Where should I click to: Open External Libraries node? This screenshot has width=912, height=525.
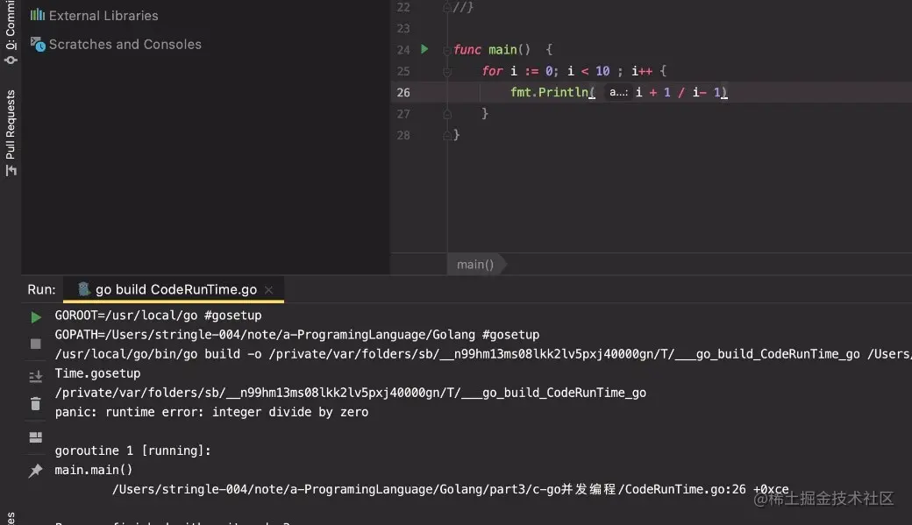[94, 16]
